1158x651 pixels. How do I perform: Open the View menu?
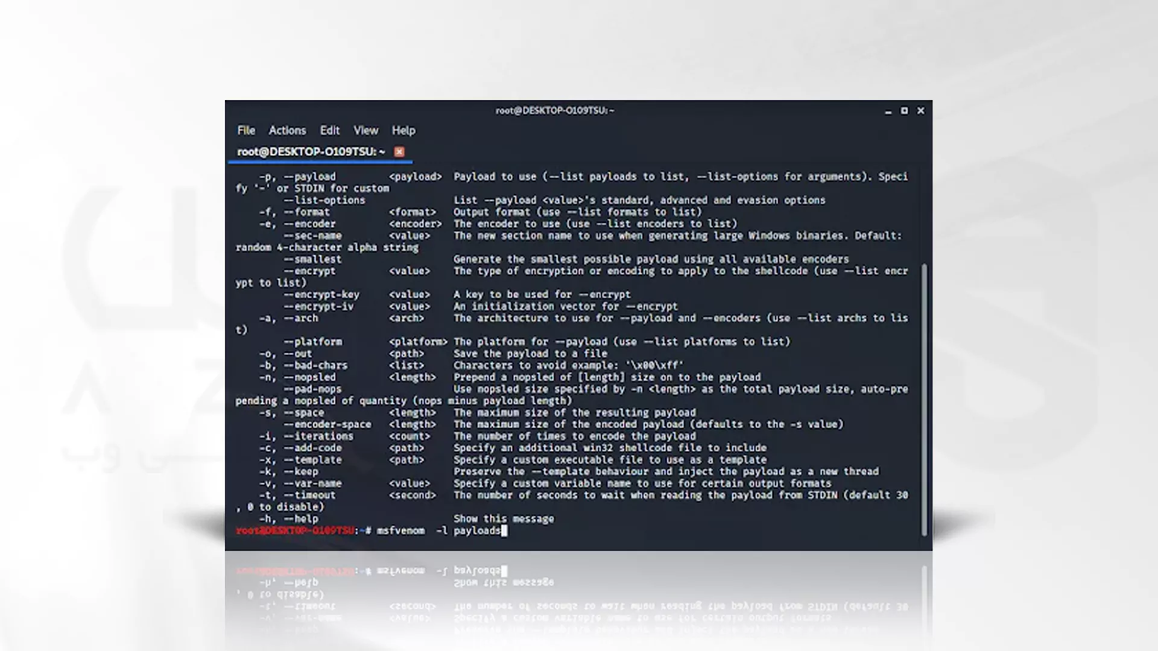pos(365,130)
